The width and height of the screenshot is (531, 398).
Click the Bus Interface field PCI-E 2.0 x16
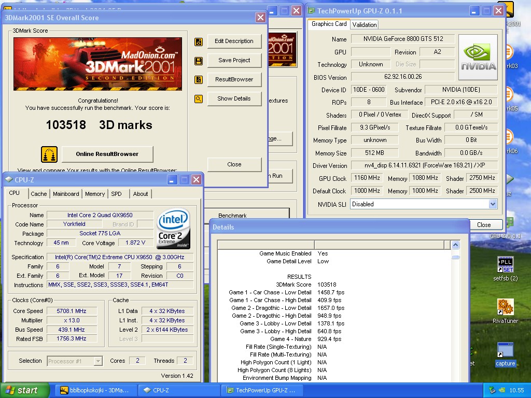[x=461, y=102]
